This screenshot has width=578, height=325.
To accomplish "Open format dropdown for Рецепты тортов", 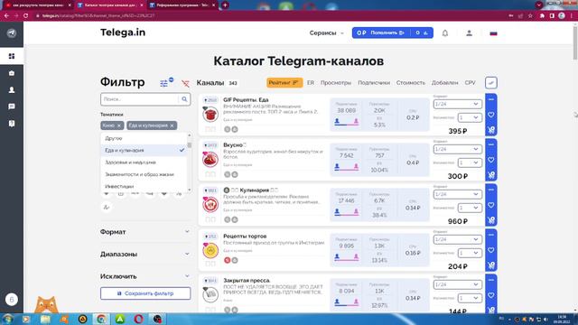I will coord(458,239).
